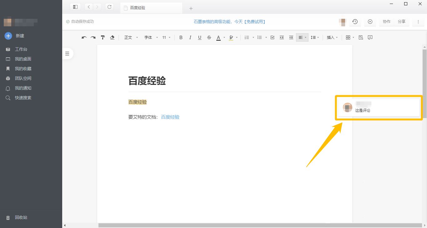
Task: Open the text alignment button
Action: coord(302,38)
